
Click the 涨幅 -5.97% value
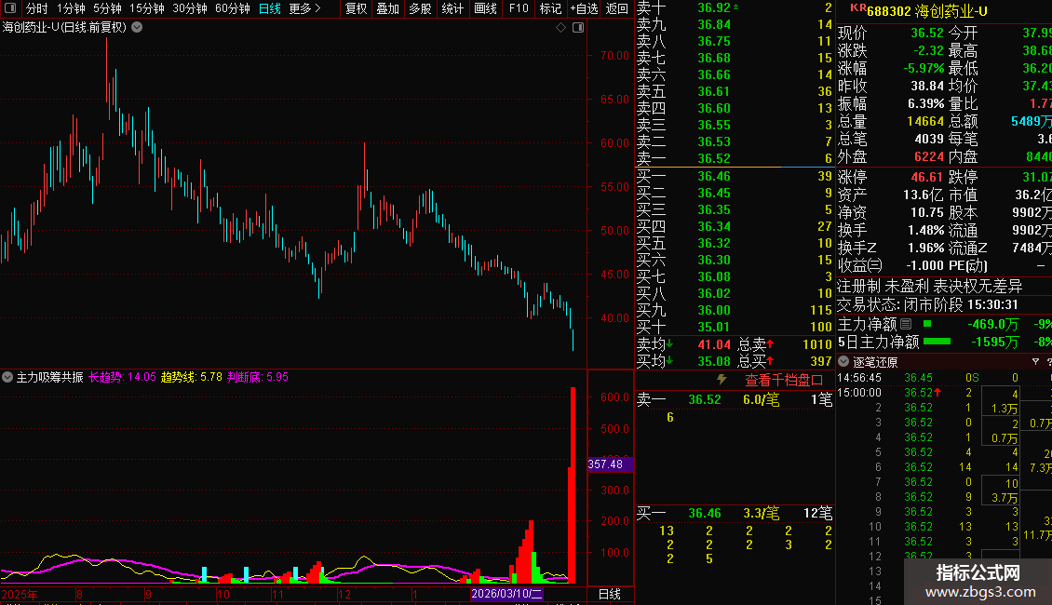[x=924, y=69]
